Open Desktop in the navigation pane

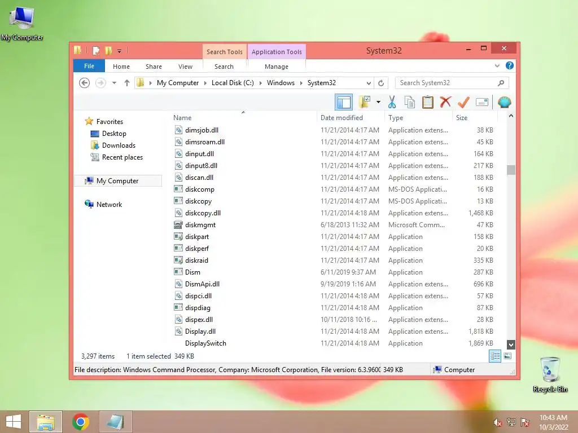coord(114,133)
